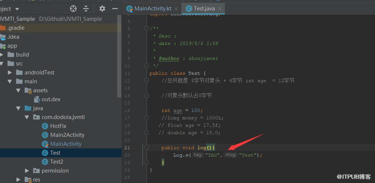Open project panel settings gear

[102, 9]
